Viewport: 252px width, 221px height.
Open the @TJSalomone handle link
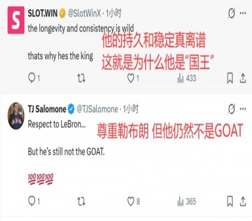97,109
